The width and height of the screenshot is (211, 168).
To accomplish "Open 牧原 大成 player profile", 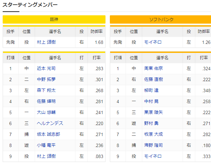I will [x=153, y=134].
